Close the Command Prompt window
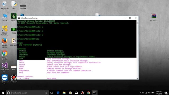The image size is (169, 95). (x=135, y=18)
